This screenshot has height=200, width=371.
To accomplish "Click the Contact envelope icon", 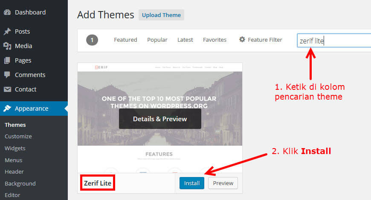I will [x=7, y=89].
